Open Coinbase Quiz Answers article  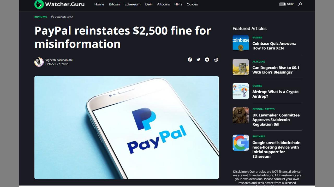274,46
